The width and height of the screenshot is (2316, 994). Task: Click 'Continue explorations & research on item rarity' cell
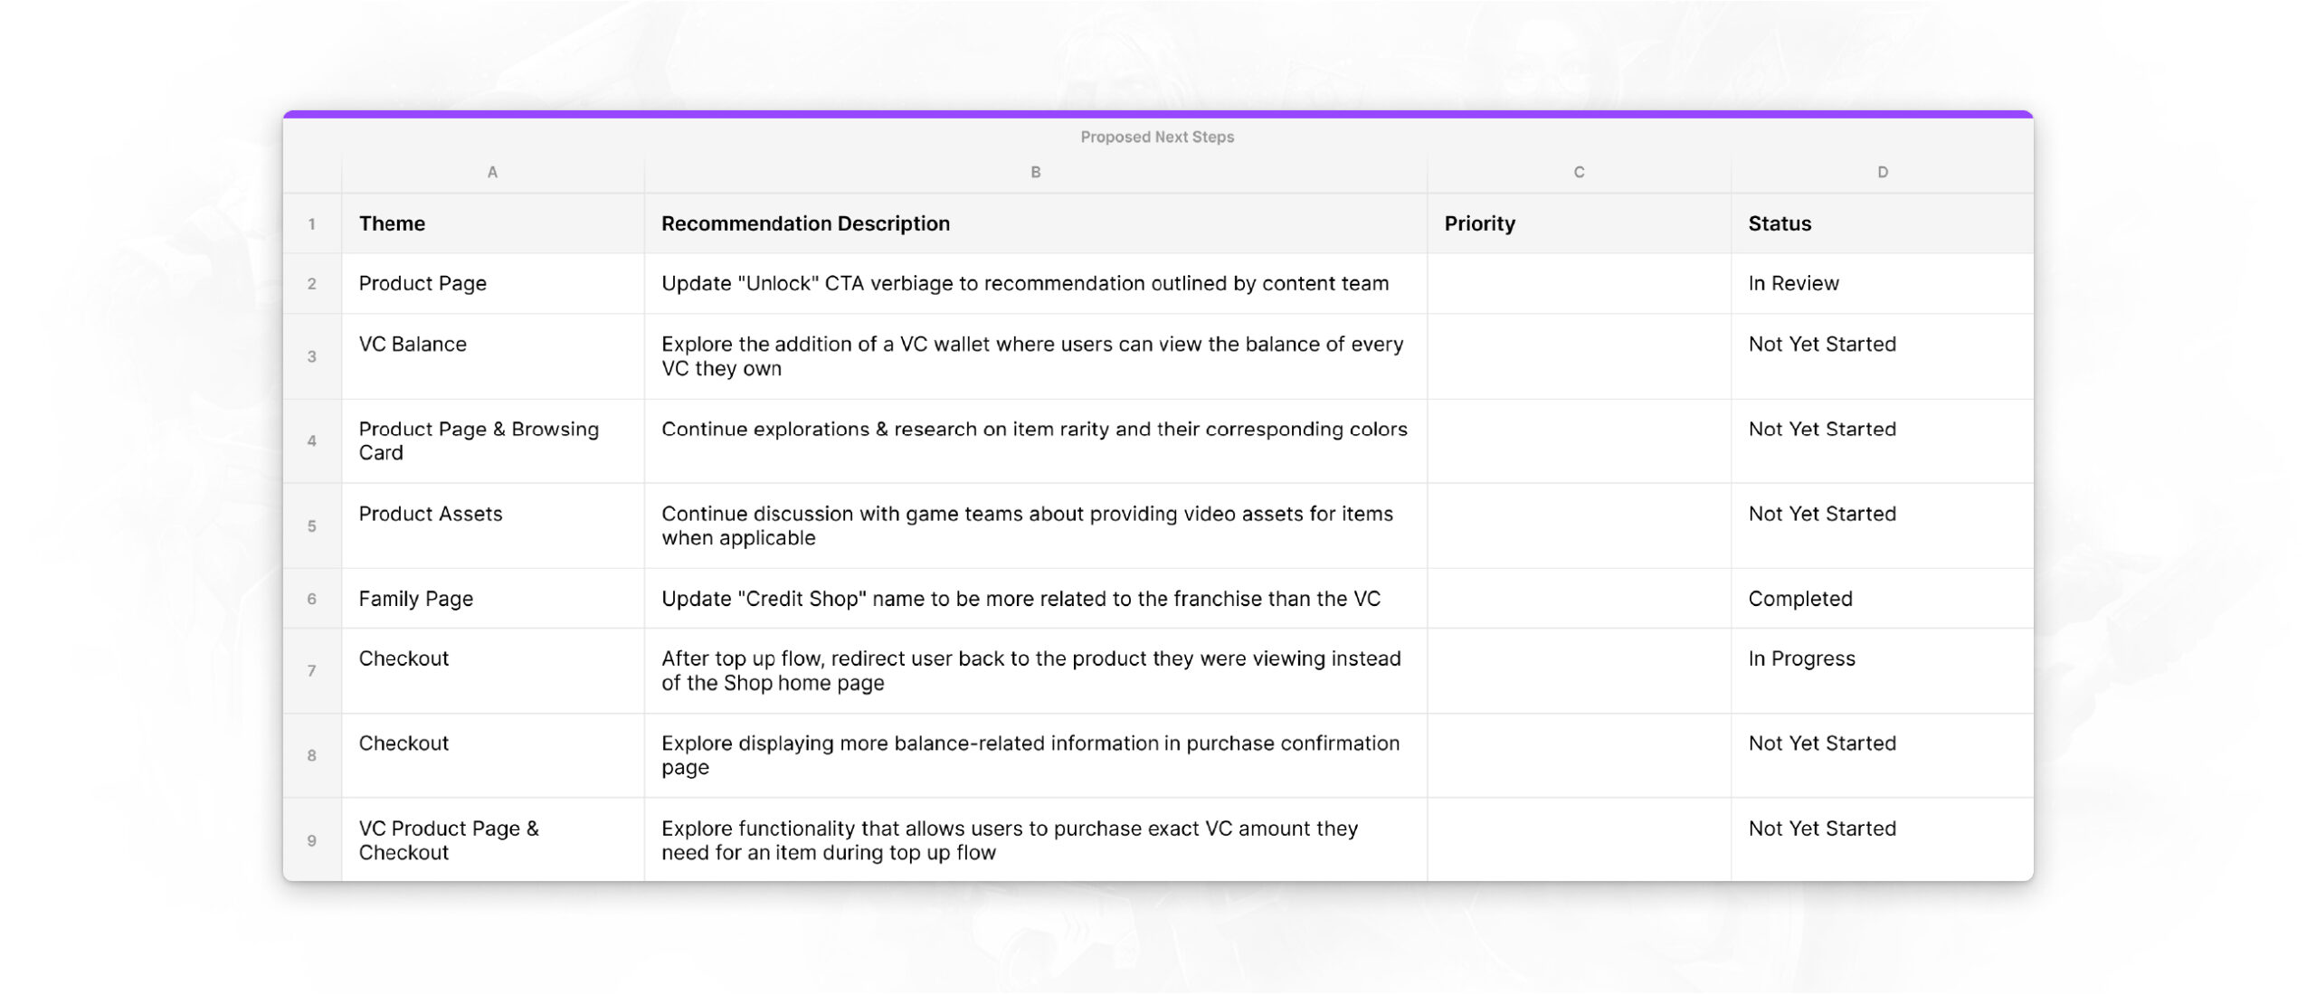[x=1036, y=441]
